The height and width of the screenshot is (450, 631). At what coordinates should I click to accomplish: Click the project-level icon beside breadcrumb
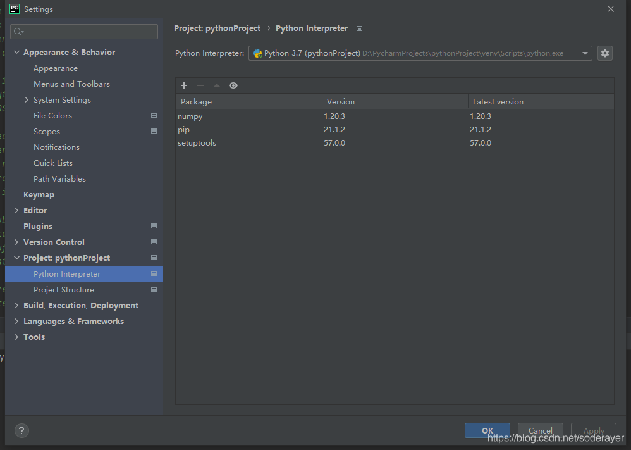point(359,28)
